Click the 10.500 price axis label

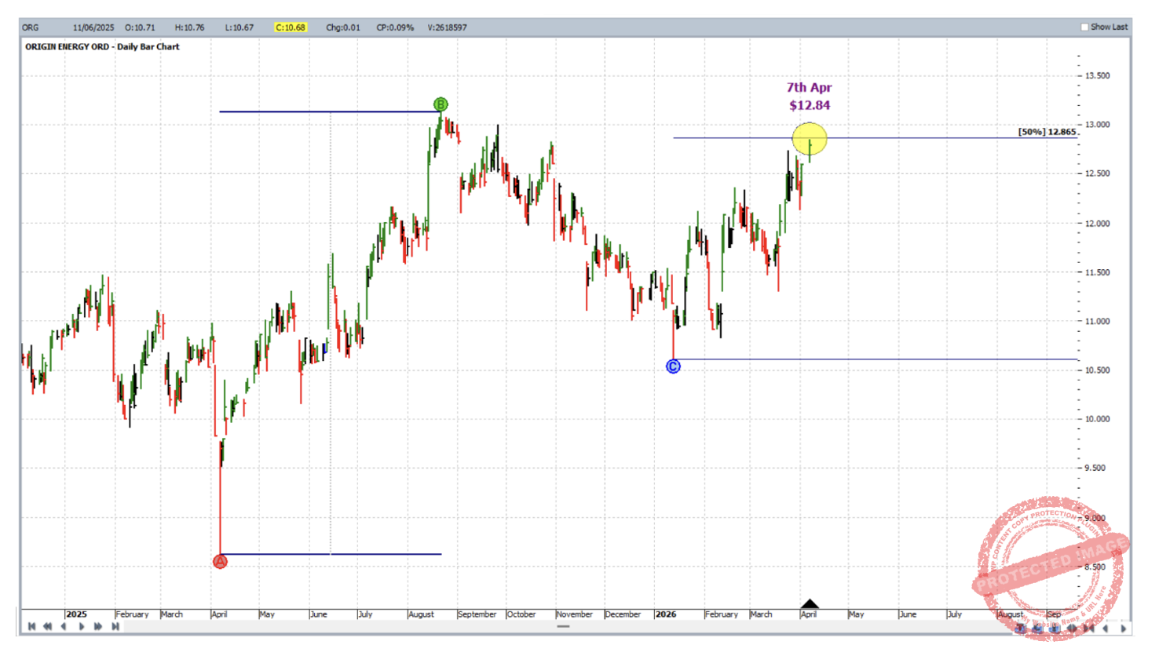[1098, 370]
